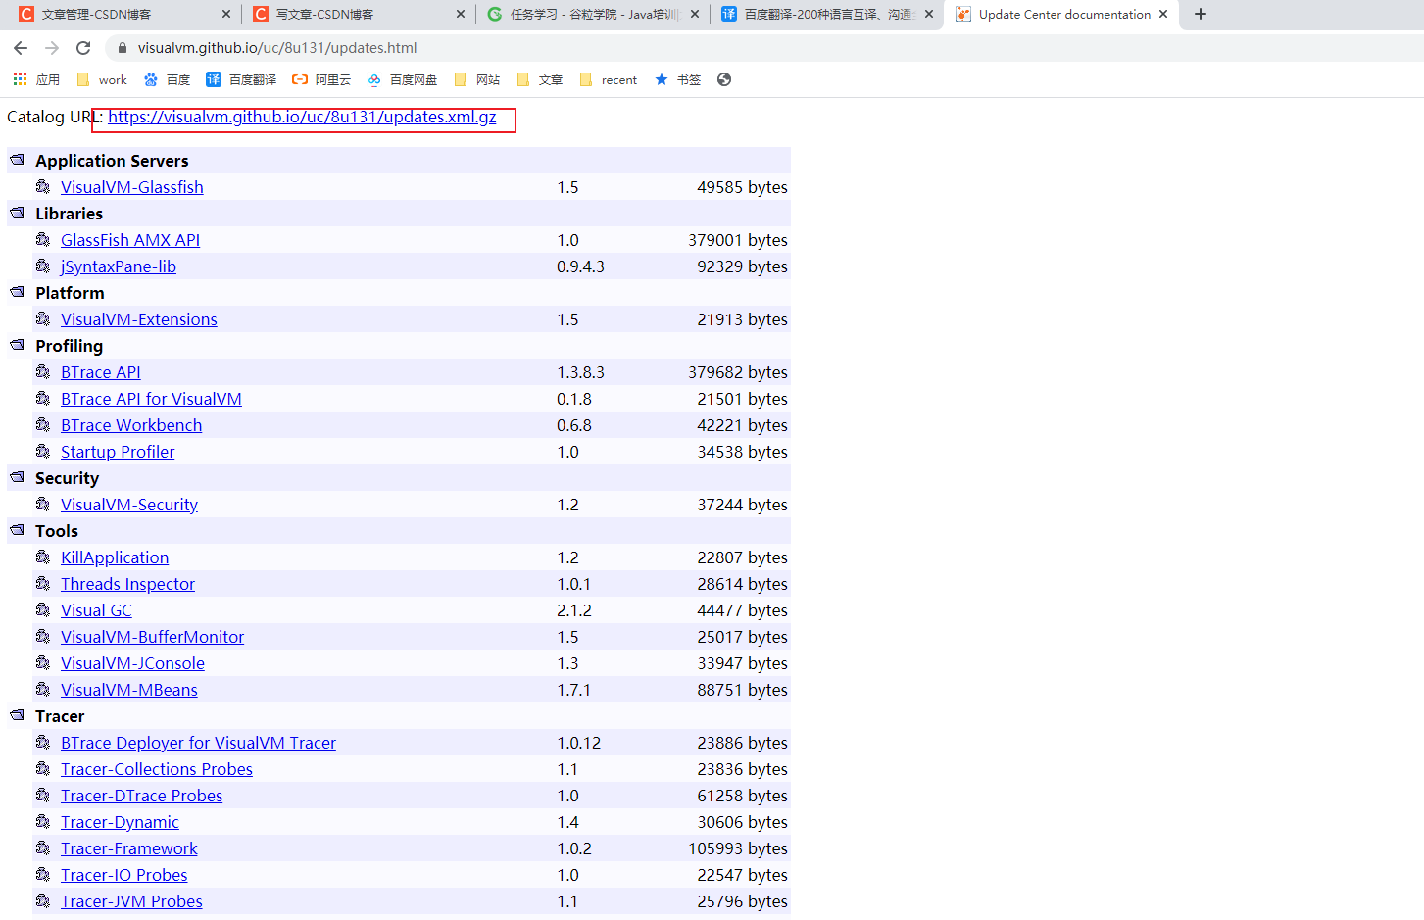This screenshot has height=920, width=1424.
Task: Switch to the 百度翻译 tab
Action: (827, 15)
